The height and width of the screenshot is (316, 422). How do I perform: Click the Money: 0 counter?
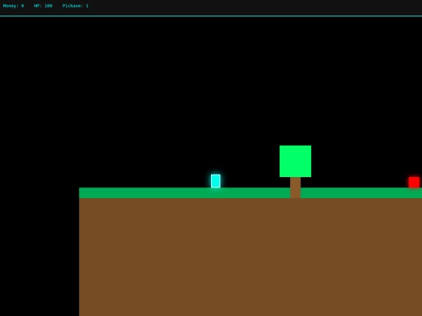pos(13,5)
